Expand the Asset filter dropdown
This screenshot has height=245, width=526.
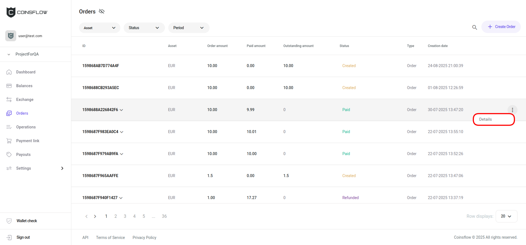(99, 28)
